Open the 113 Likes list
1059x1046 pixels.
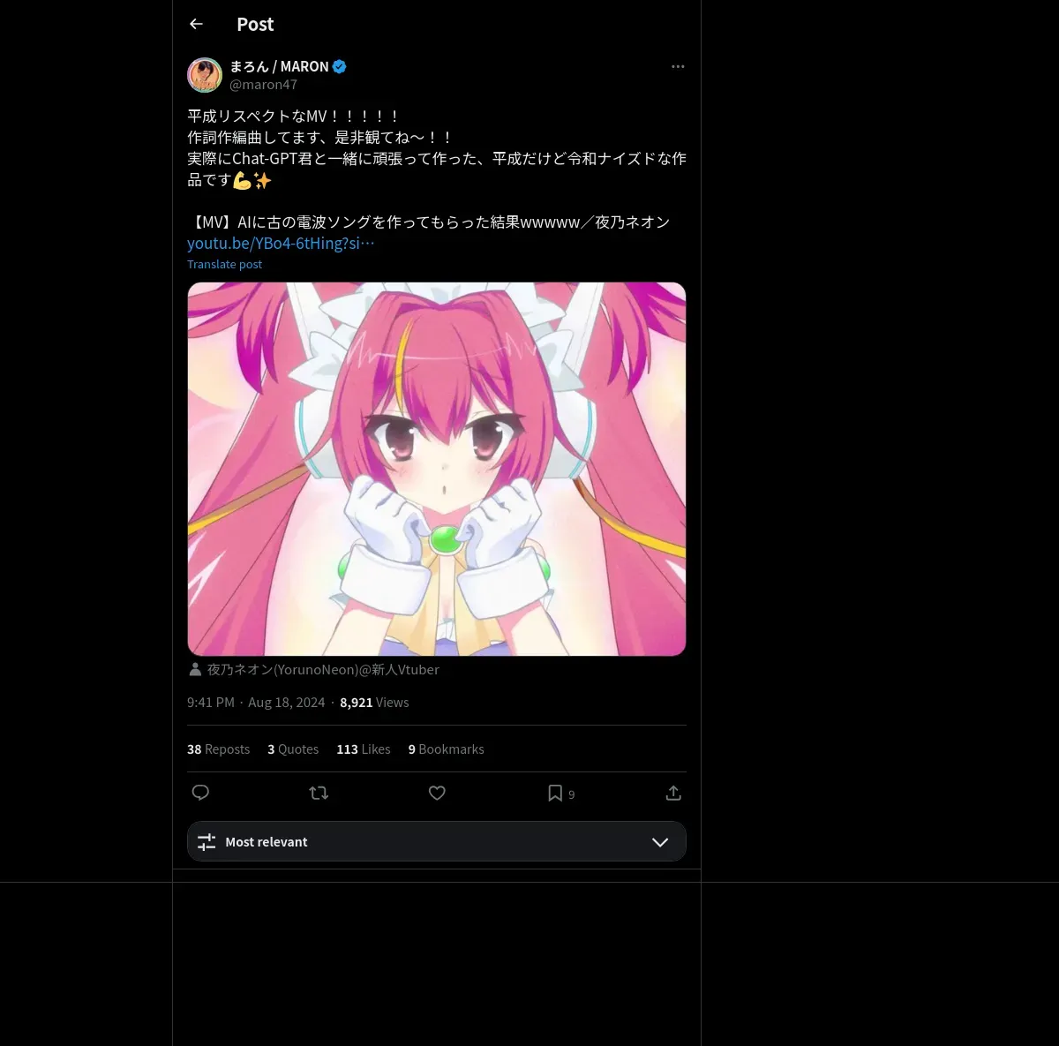pos(363,749)
